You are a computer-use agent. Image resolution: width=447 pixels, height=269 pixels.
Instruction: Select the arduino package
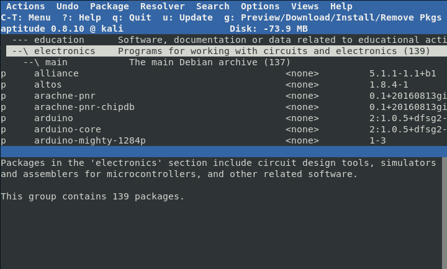[x=53, y=118]
